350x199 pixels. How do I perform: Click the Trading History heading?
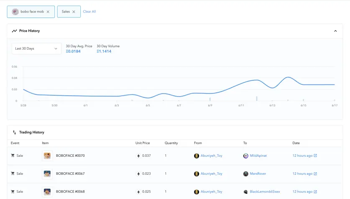click(32, 132)
